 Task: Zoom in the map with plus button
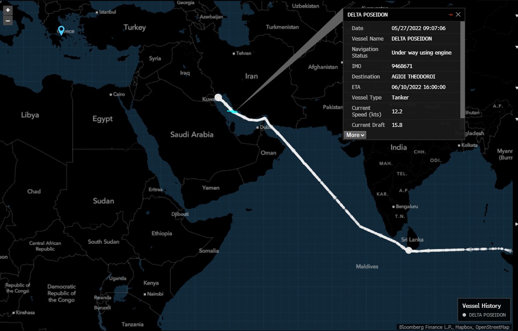tap(7, 10)
